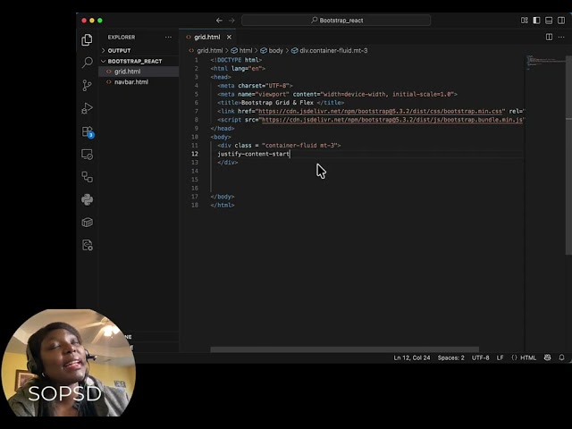Close the grid.html tab
The width and height of the screenshot is (572, 429).
[x=229, y=37]
